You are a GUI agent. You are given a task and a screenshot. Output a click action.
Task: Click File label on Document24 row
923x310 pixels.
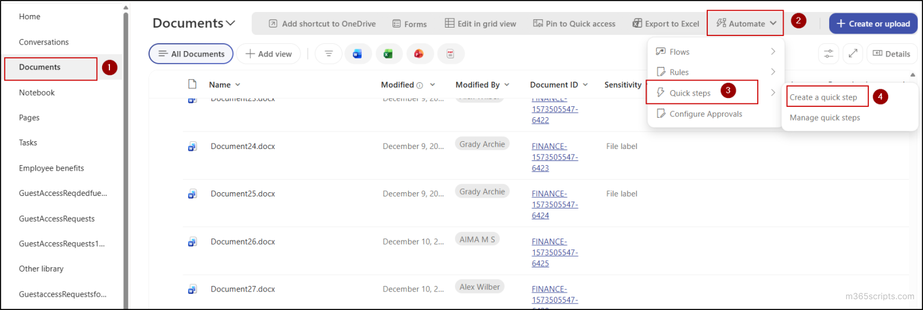622,146
